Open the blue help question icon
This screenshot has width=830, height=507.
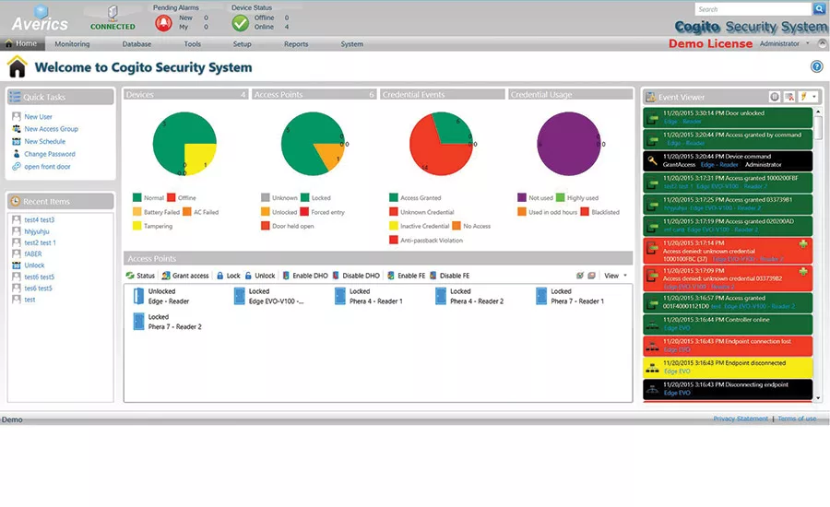817,66
